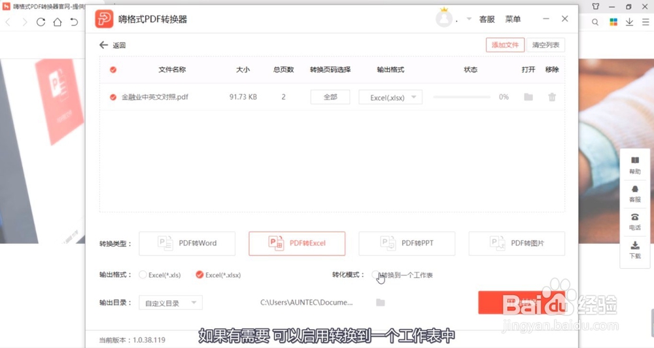Select file name 金融业中英文对照.pdf
Viewport: 654px width, 348px height.
[x=155, y=97]
